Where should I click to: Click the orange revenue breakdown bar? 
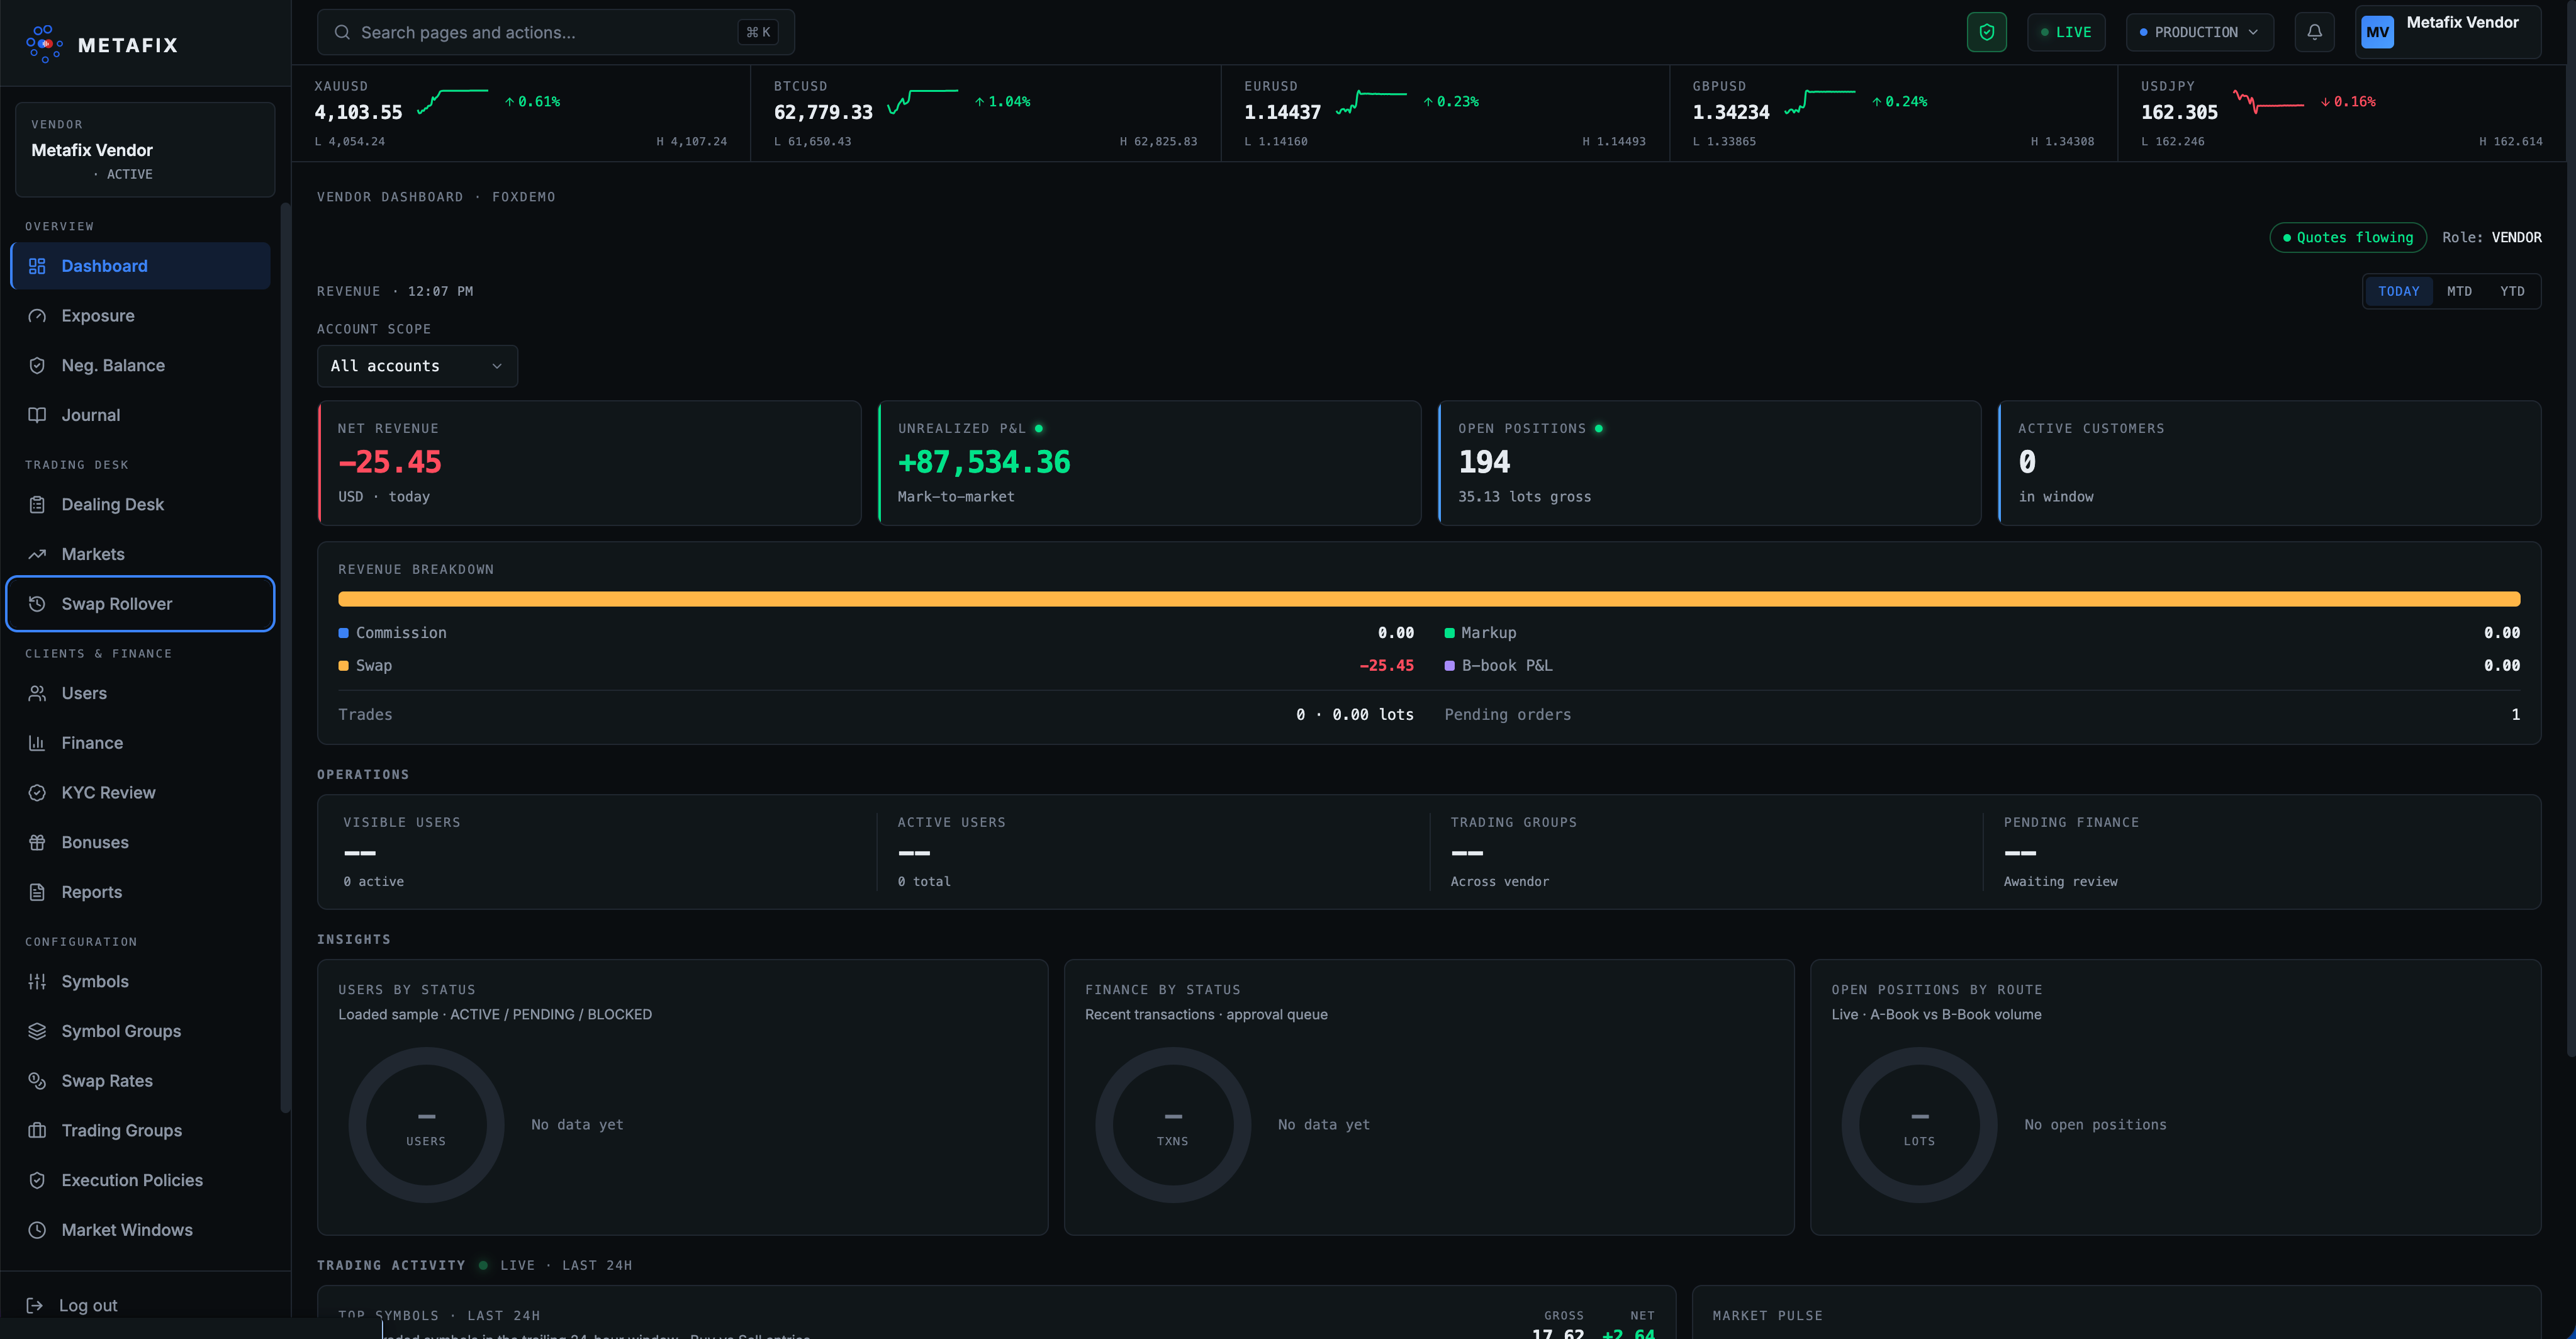tap(1429, 599)
